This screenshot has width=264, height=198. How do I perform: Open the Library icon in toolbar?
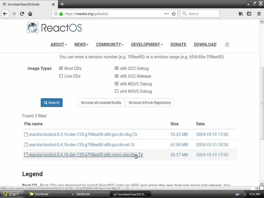click(241, 14)
